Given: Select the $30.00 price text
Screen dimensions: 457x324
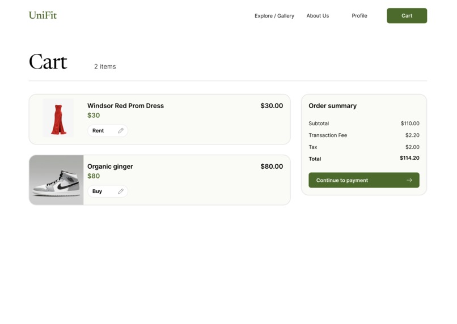Looking at the screenshot, I should 272,106.
